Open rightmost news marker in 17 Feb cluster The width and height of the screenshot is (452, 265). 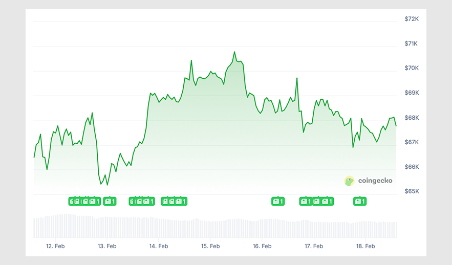(x=327, y=201)
